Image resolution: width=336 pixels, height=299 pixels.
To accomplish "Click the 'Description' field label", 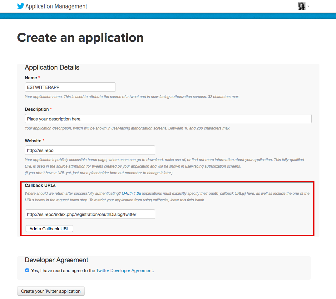I will (x=37, y=109).
